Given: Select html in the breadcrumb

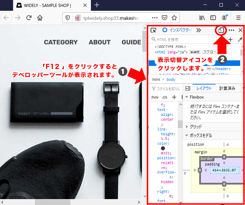Looking at the screenshot, I should pyautogui.click(x=156, y=79).
